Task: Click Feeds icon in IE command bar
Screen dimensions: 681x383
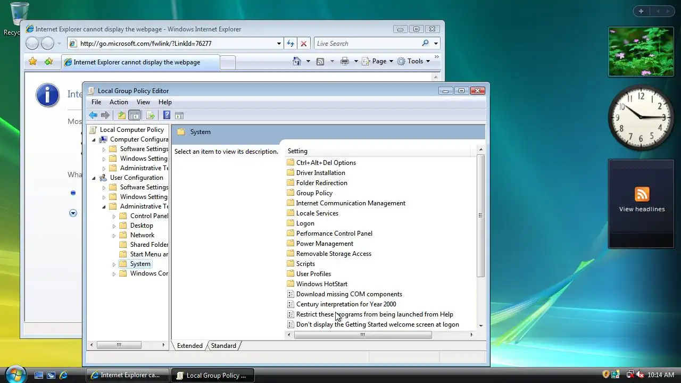Action: [x=320, y=62]
